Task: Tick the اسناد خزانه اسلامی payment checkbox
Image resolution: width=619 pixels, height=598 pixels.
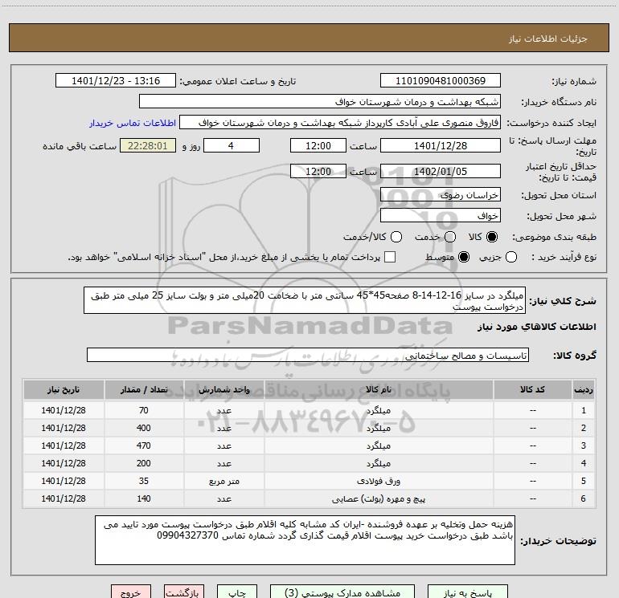Action: click(390, 257)
